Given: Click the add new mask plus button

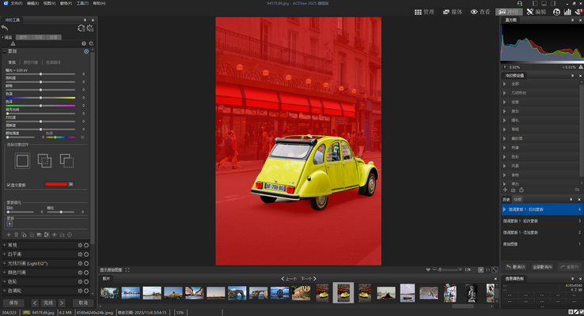Looking at the screenshot, I should point(8,235).
